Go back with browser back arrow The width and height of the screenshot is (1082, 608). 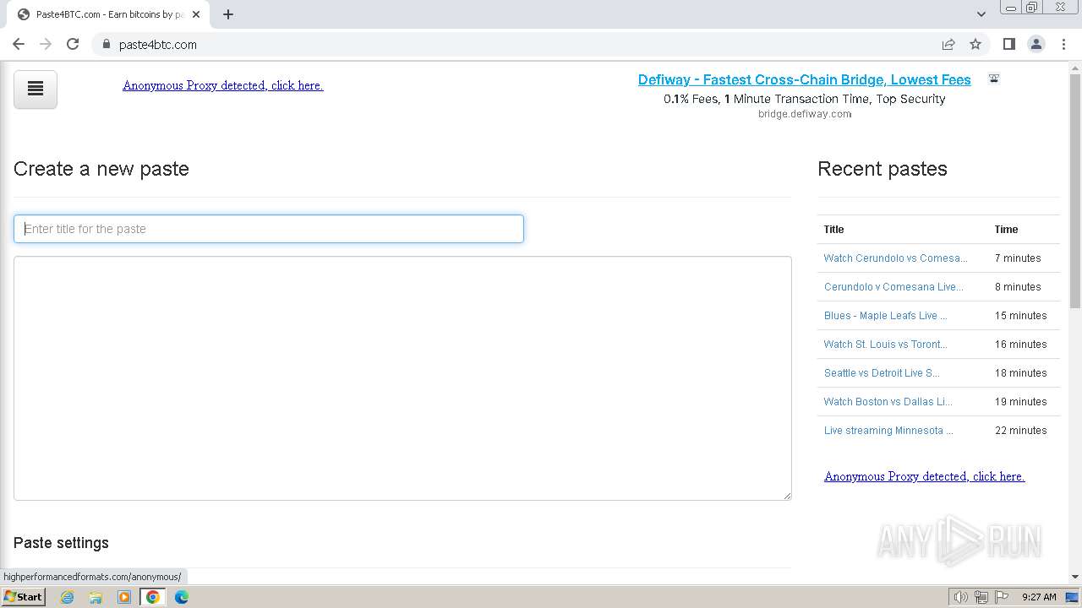pos(19,44)
